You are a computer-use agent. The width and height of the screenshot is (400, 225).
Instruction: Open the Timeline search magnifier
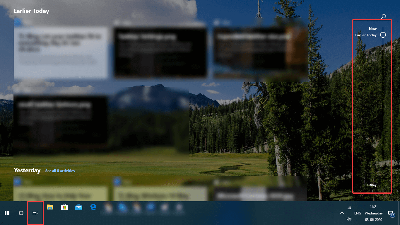(383, 17)
